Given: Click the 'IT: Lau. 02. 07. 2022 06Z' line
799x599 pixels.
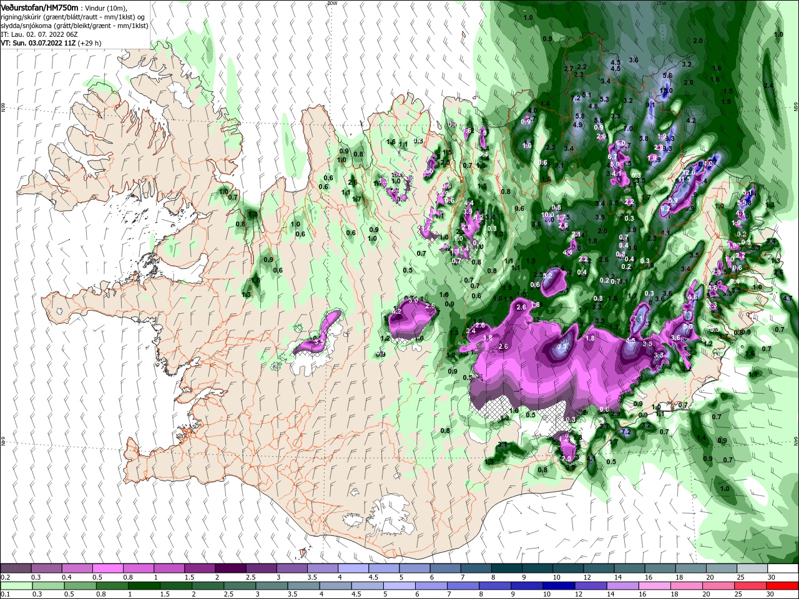Looking at the screenshot, I should point(39,34).
